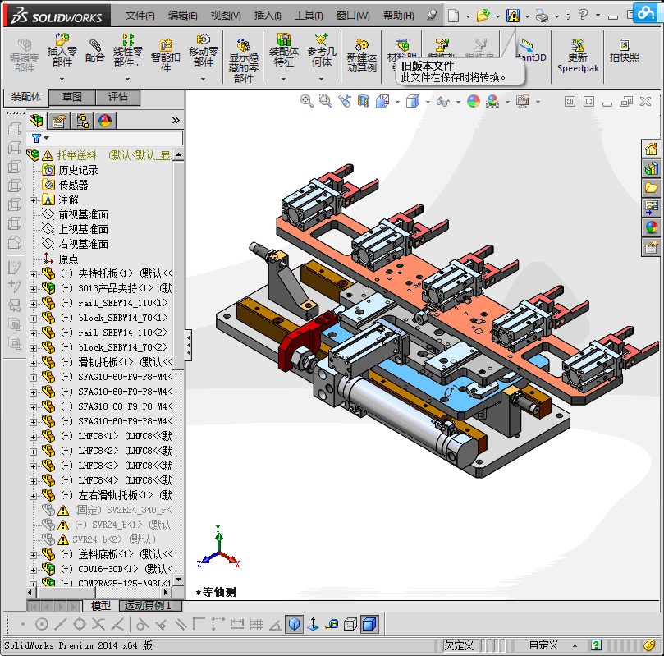Click the Previous View icon
This screenshot has height=656, width=664.
coord(344,101)
